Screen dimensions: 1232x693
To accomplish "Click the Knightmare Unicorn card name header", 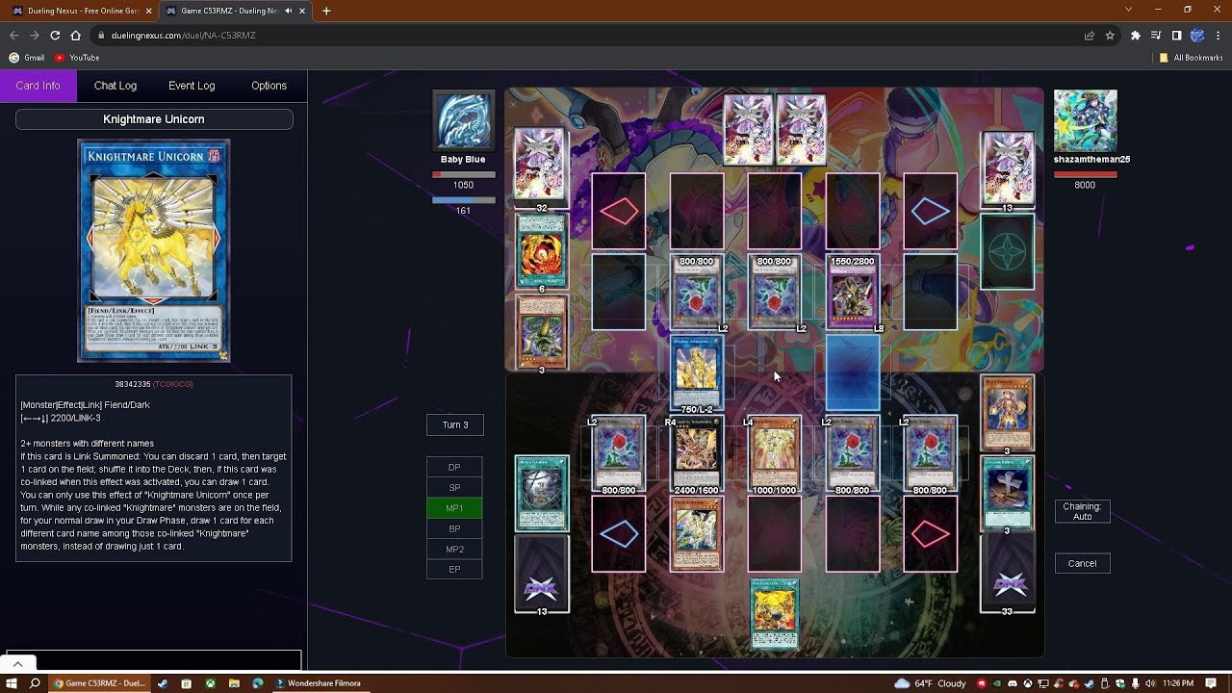I will tap(154, 119).
